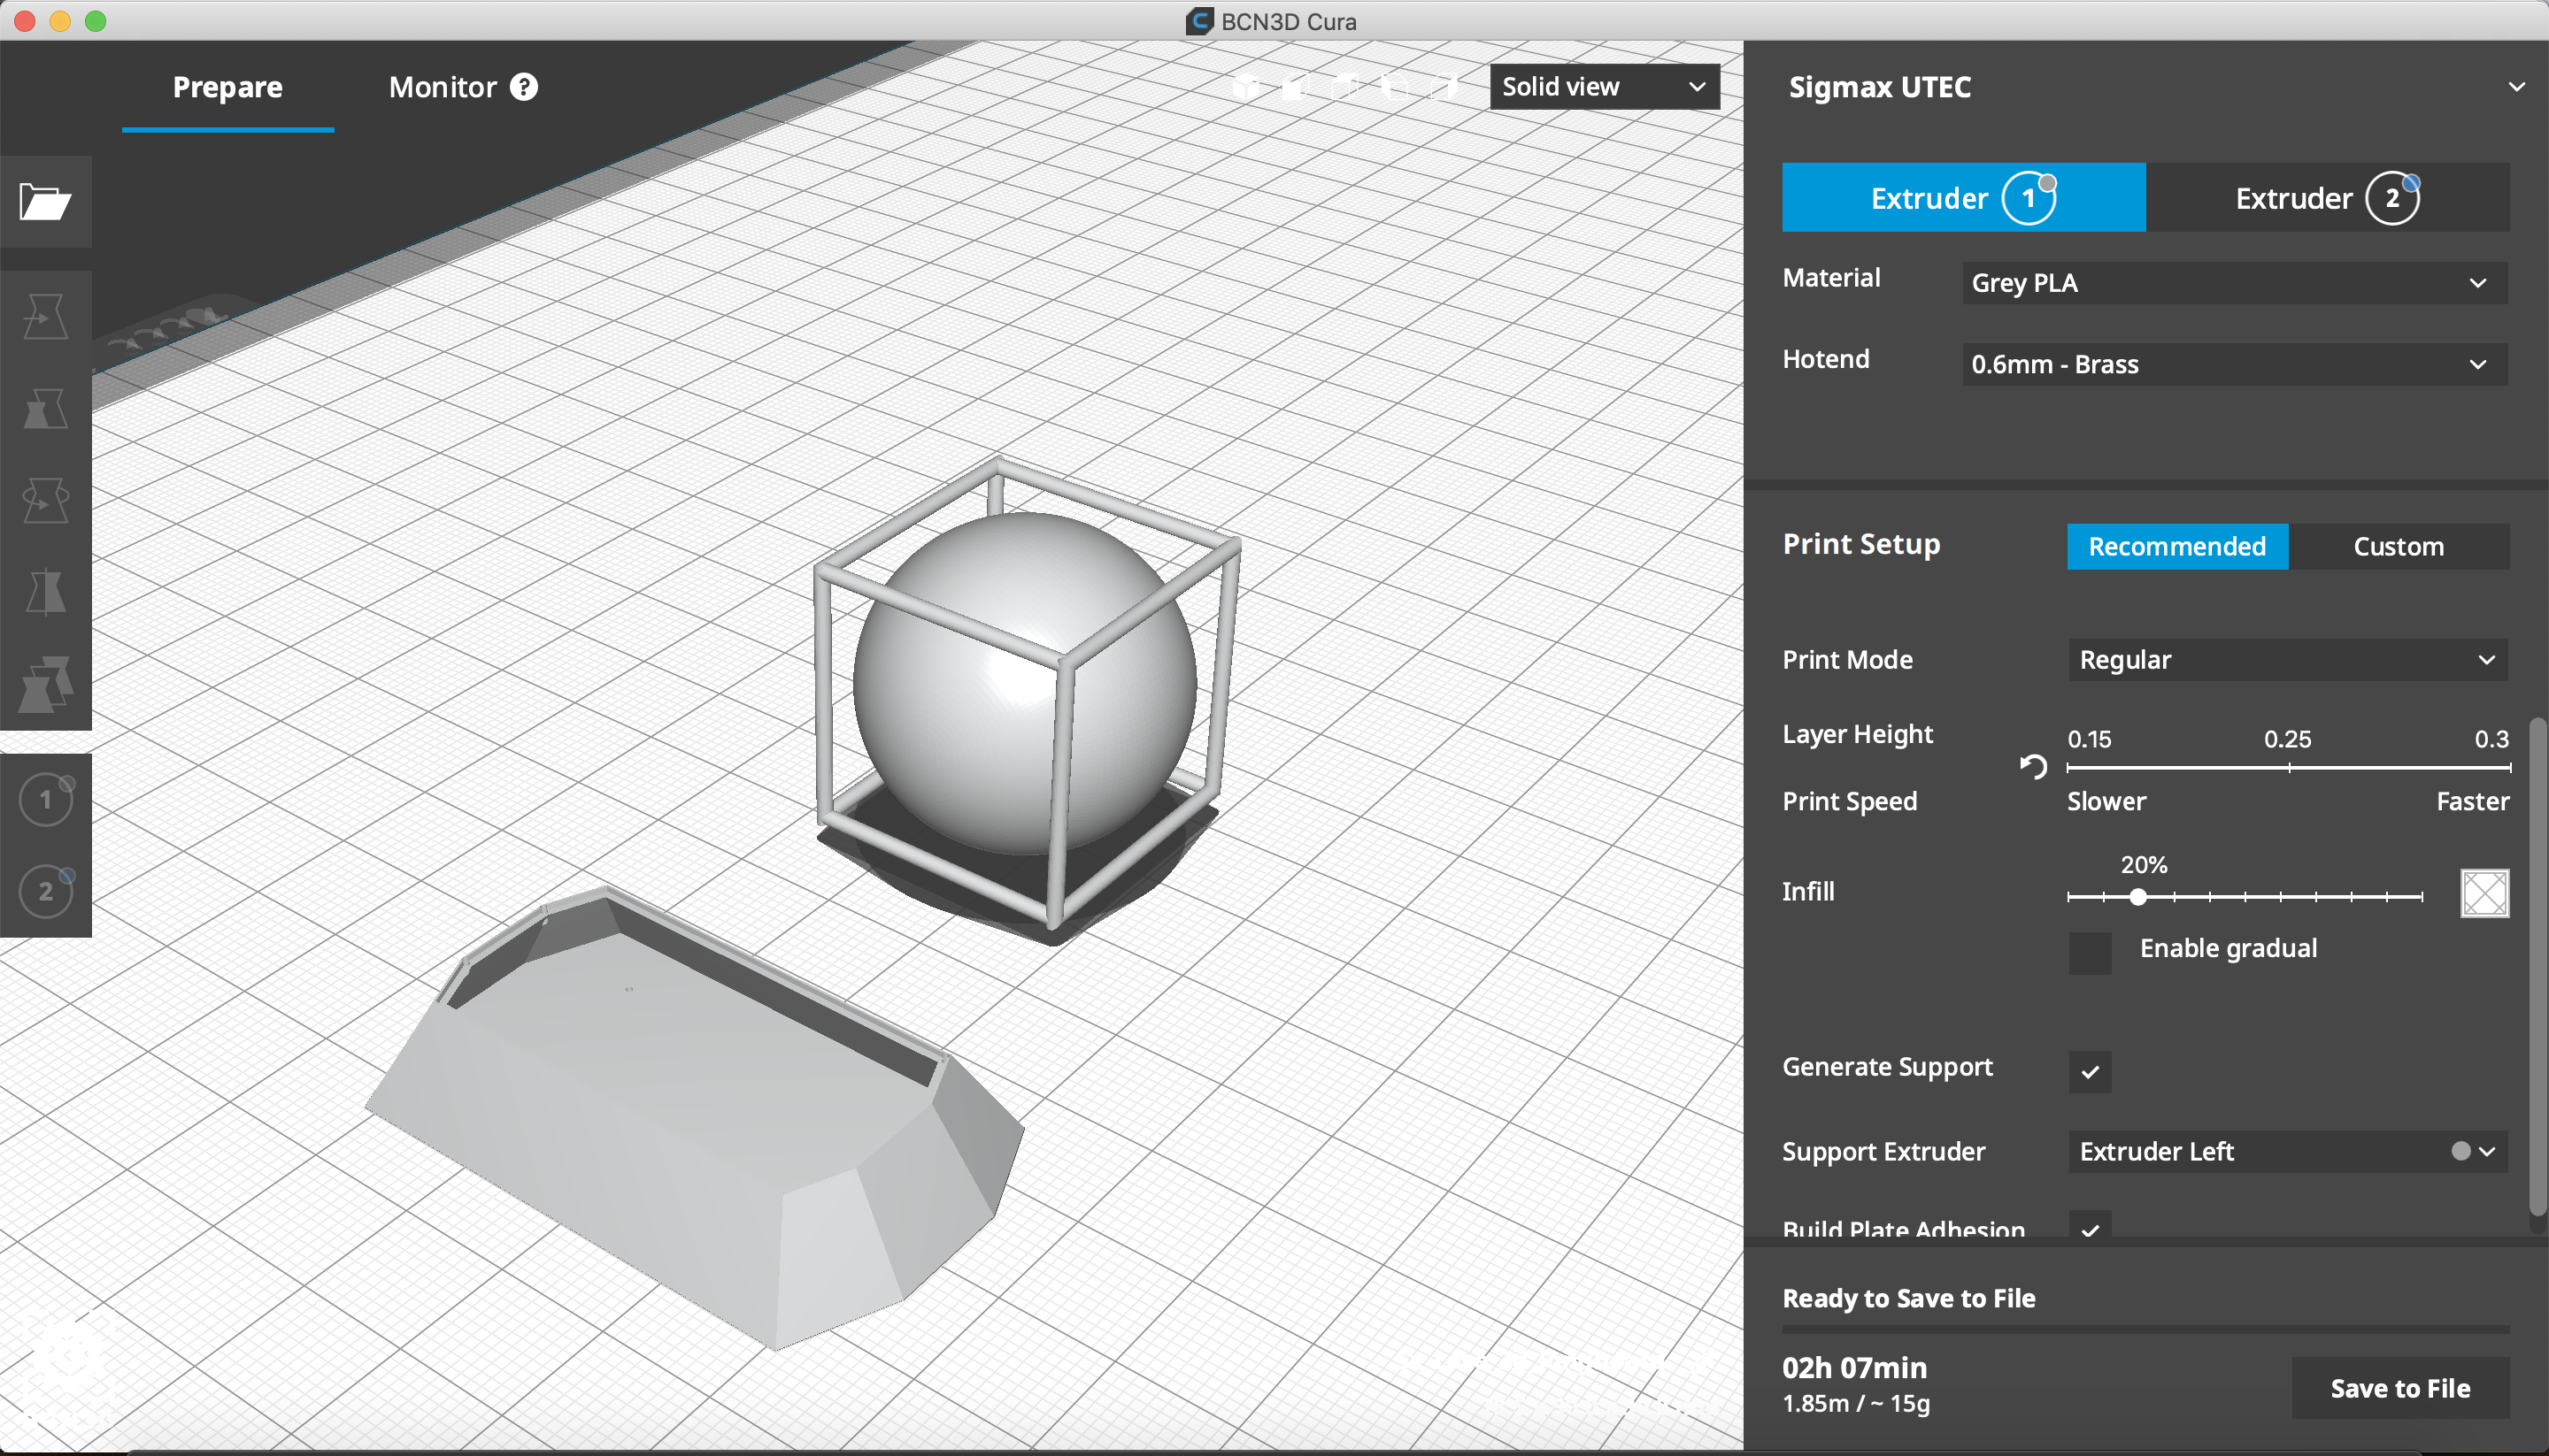Open the Solid view mode dropdown
Image resolution: width=2549 pixels, height=1456 pixels.
pyautogui.click(x=1605, y=87)
